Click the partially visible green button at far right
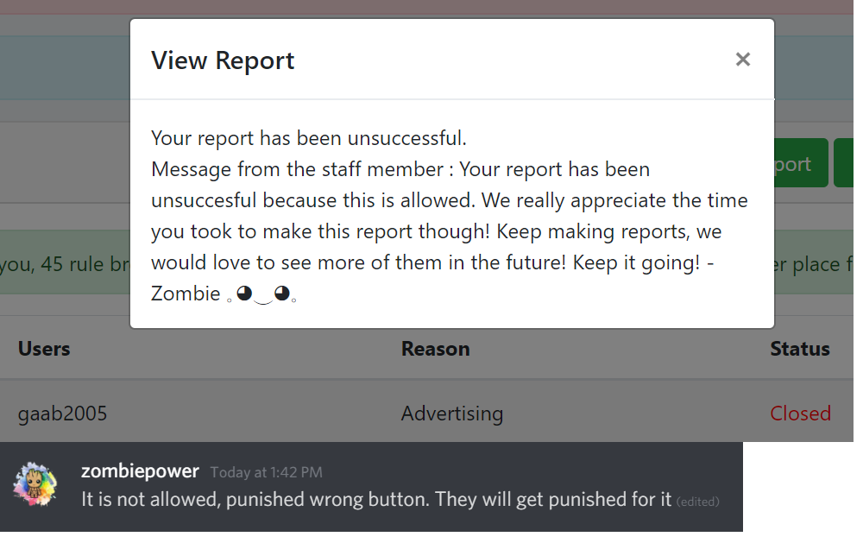Image resolution: width=863 pixels, height=543 pixels. (x=844, y=163)
